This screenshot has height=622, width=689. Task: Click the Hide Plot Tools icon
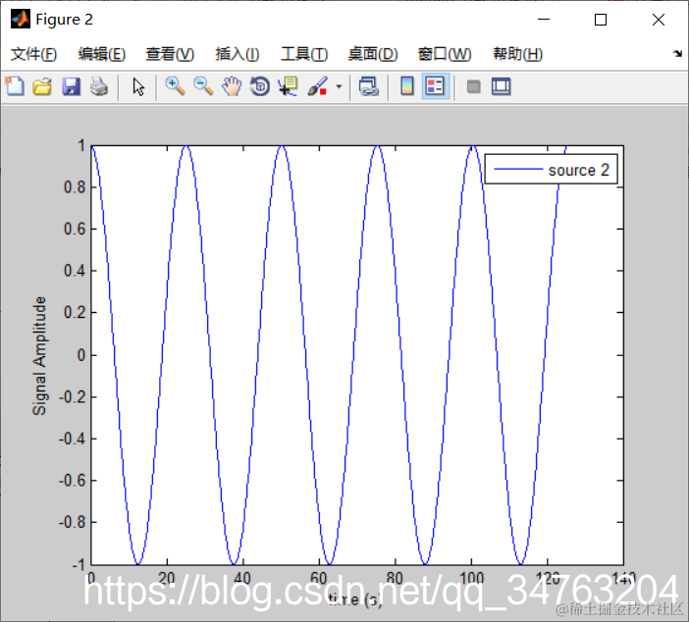pyautogui.click(x=473, y=86)
